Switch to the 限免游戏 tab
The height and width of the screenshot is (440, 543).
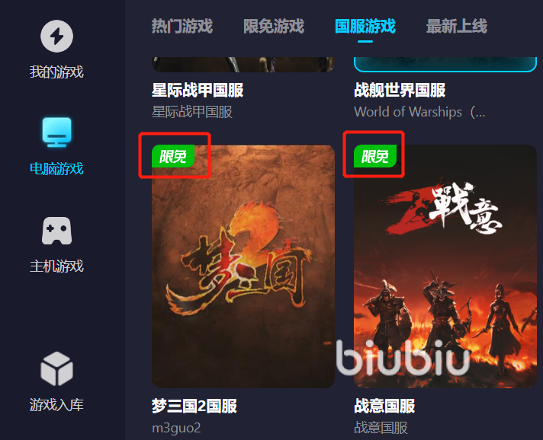tap(274, 27)
